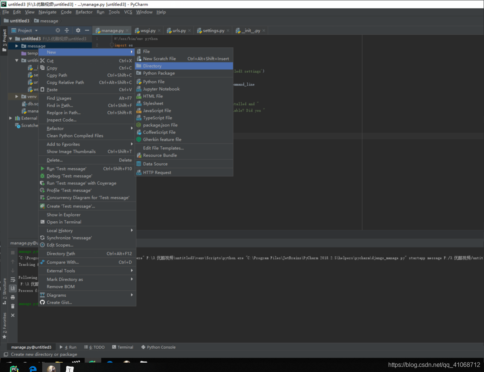Close the wsgi.py editor tab
This screenshot has height=372, width=484.
pyautogui.click(x=159, y=30)
